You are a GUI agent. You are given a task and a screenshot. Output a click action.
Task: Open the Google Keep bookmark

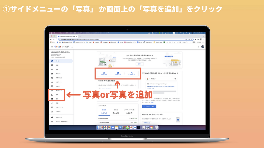(x=158, y=42)
